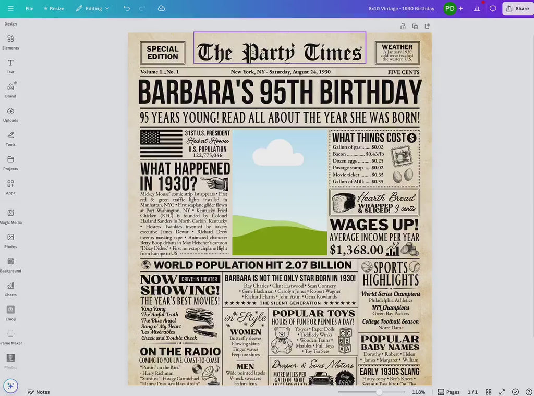
Task: Open the Uploads panel
Action: 10,113
